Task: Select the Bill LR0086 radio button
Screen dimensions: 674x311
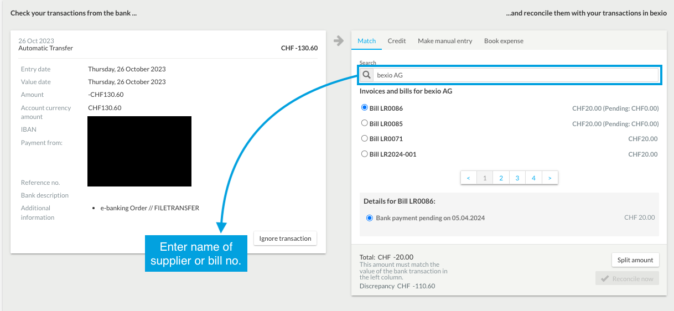Action: coord(364,108)
